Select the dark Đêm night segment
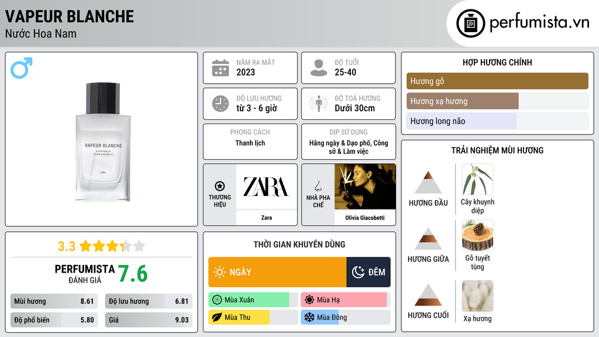The image size is (599, 337). 369,272
